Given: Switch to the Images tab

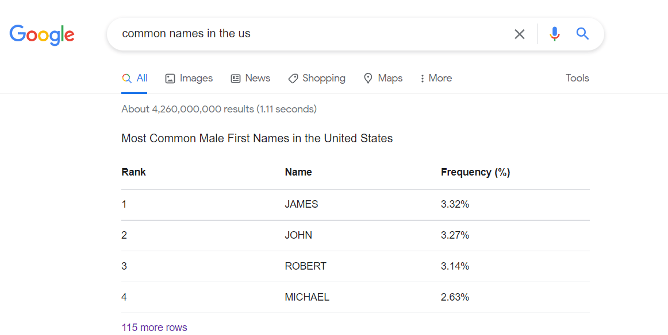Looking at the screenshot, I should coord(195,78).
